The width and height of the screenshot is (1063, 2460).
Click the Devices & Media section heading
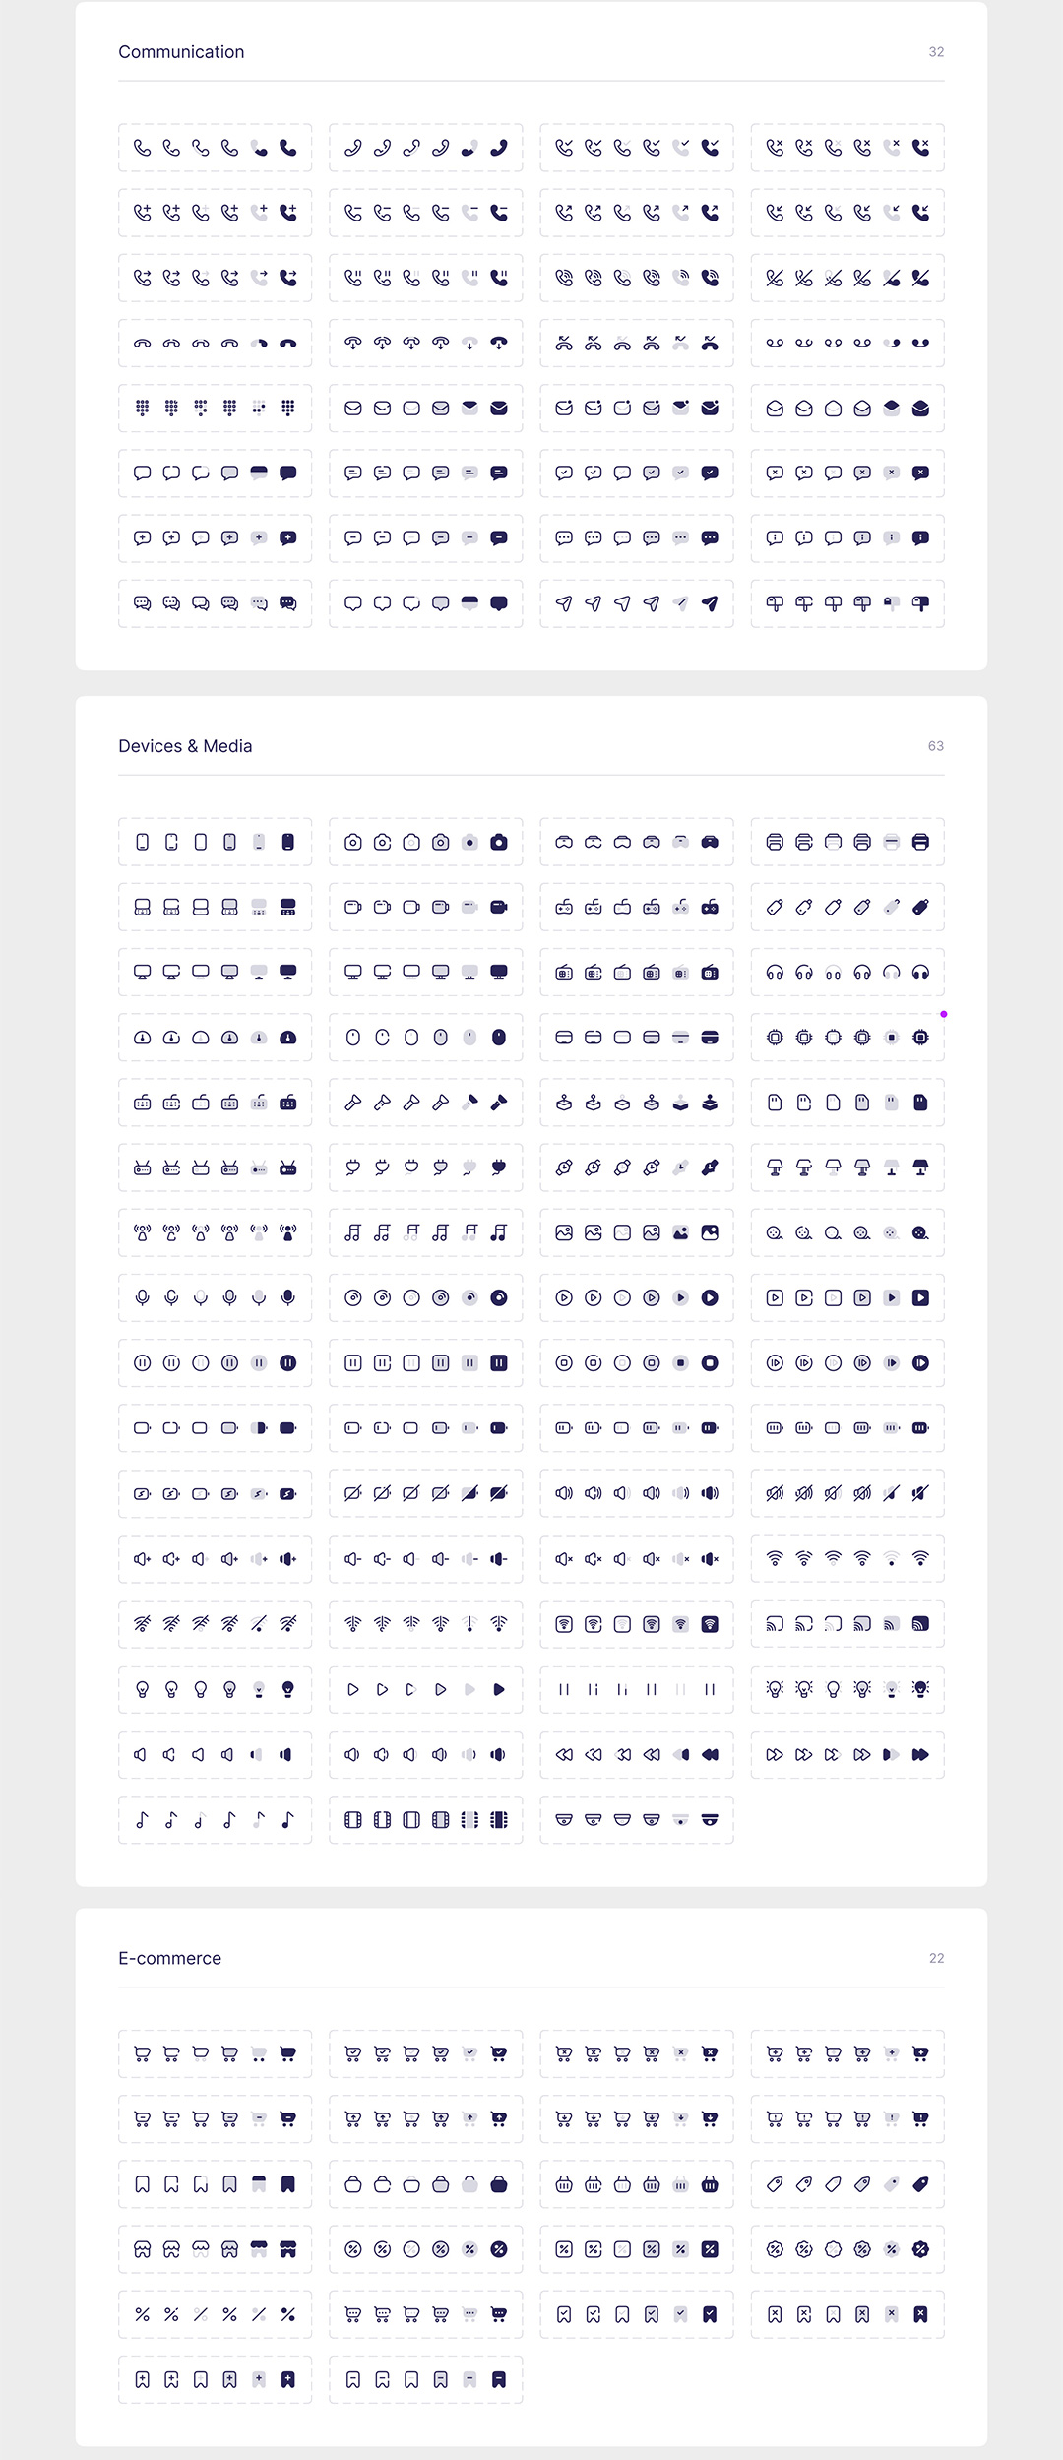pos(185,746)
